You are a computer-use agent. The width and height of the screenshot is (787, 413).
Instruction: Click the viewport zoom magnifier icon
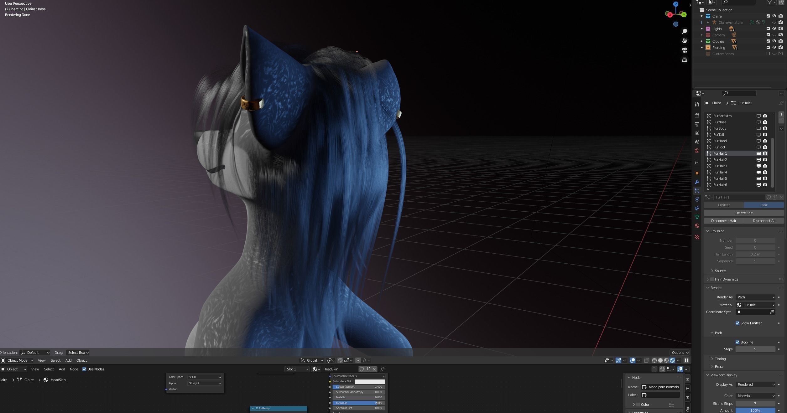coord(685,31)
